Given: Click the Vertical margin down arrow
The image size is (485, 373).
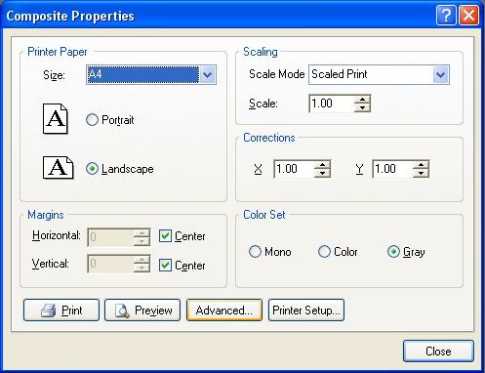Looking at the screenshot, I should tap(141, 269).
